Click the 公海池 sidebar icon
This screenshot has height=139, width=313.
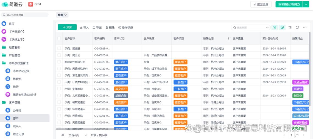tap(8, 110)
